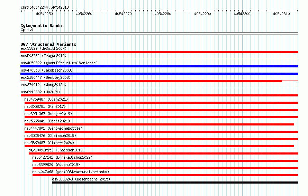Select the nsv4447802 (GenomeinaBottle) label
The width and height of the screenshot is (308, 196).
[x=53, y=128]
